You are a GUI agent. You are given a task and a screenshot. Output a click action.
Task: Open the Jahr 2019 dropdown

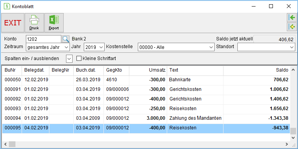coord(102,47)
